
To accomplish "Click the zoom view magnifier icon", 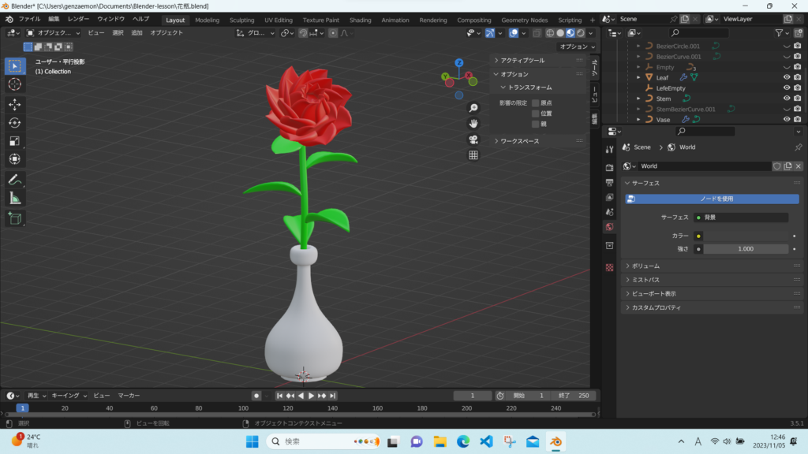I will click(473, 108).
